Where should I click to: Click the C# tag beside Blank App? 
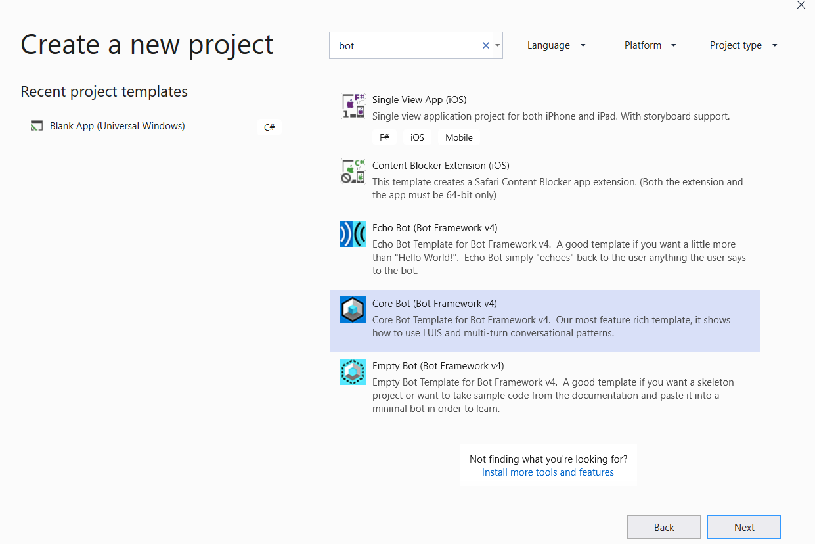coord(269,127)
